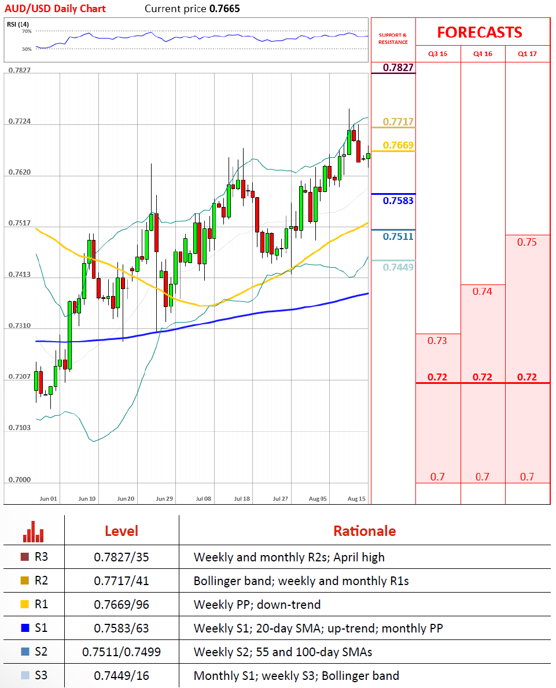Click the 0.7583 support level marker
556x688 pixels.
pyautogui.click(x=398, y=201)
